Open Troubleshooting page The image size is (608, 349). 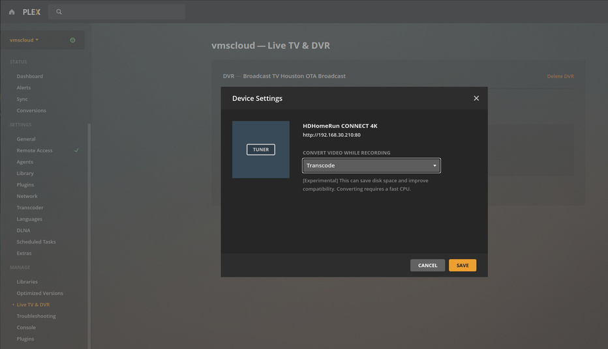[36, 316]
